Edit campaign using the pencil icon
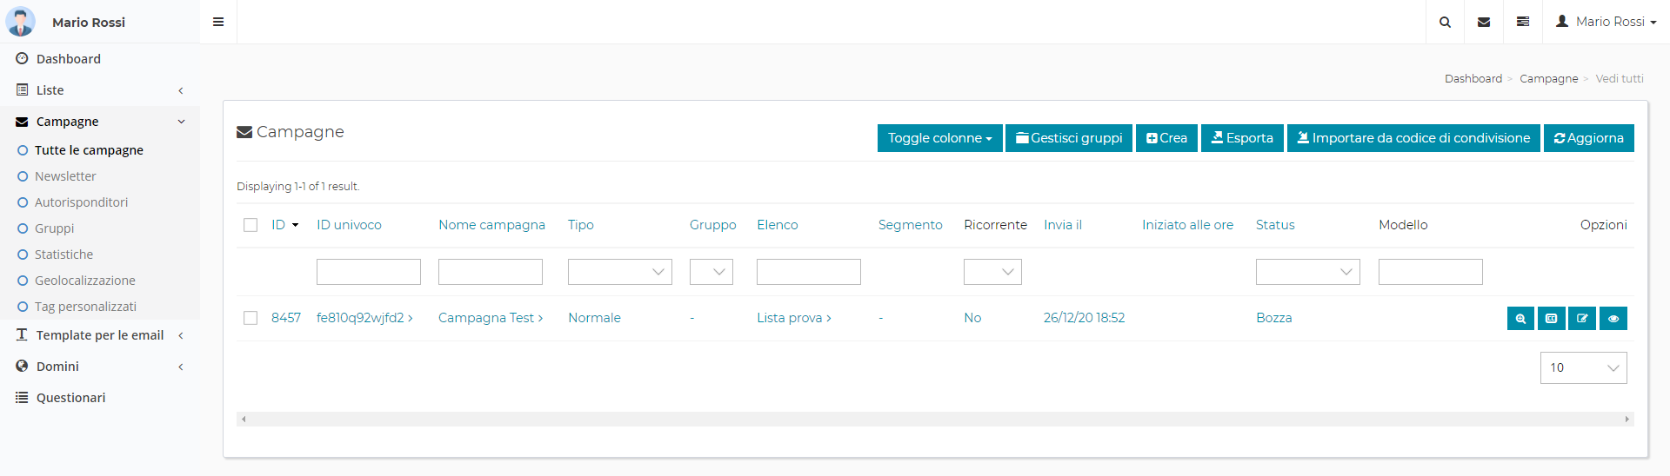The height and width of the screenshot is (476, 1670). click(1582, 319)
